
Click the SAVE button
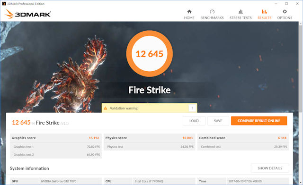tap(218, 121)
